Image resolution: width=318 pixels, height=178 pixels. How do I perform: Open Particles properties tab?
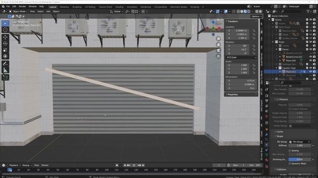pyautogui.click(x=267, y=139)
